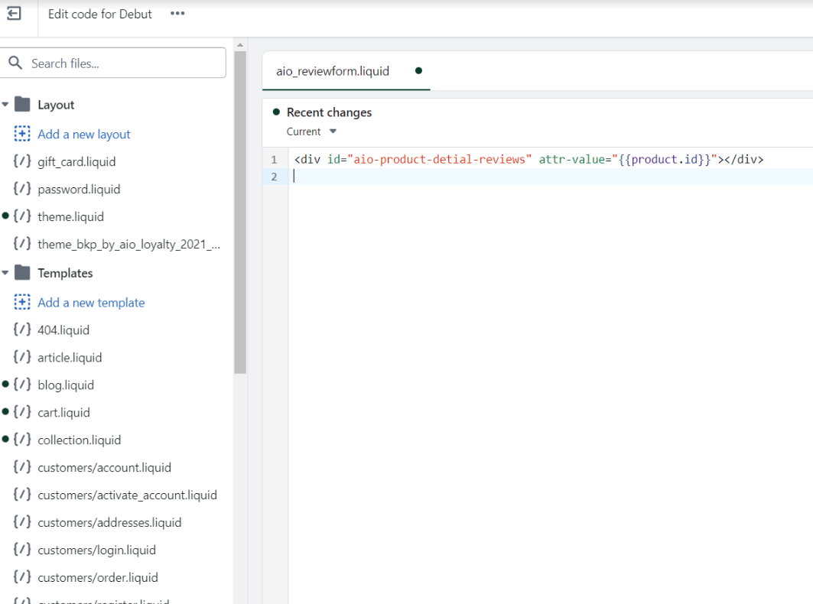
Task: Click the code icon beside customers/order.liquid
Action: [21, 577]
